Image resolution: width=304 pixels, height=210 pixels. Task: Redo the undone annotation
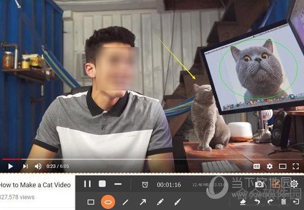pos(270,202)
